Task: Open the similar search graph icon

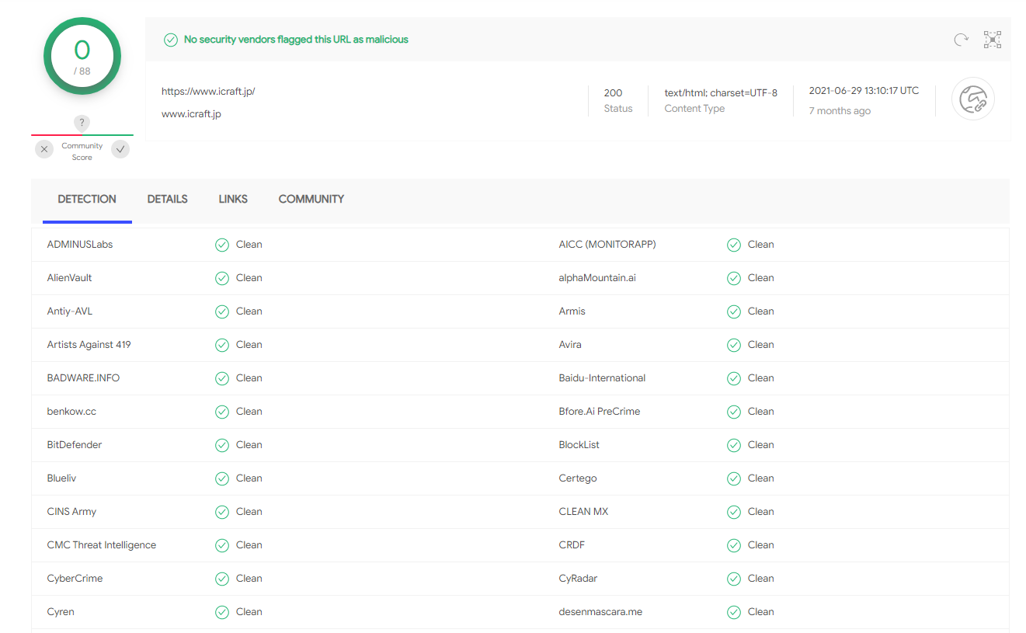Action: click(993, 40)
